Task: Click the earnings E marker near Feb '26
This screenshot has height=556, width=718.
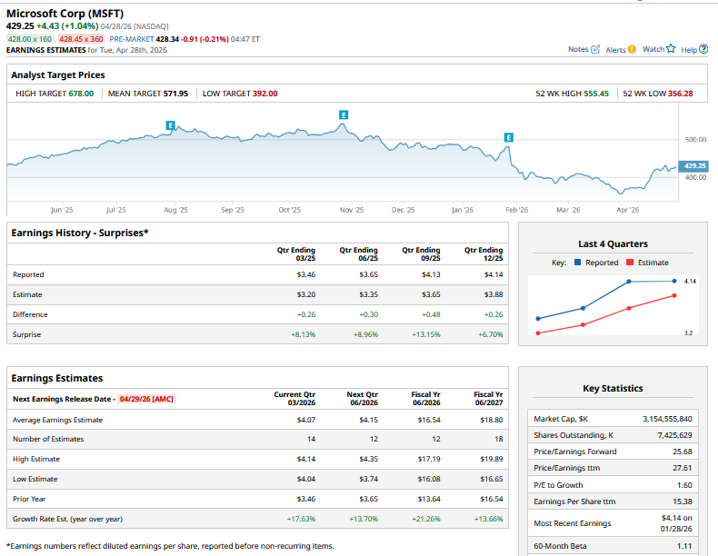Action: tap(508, 137)
